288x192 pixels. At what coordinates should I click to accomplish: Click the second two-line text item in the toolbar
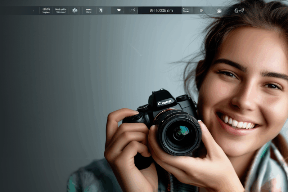(x=60, y=11)
